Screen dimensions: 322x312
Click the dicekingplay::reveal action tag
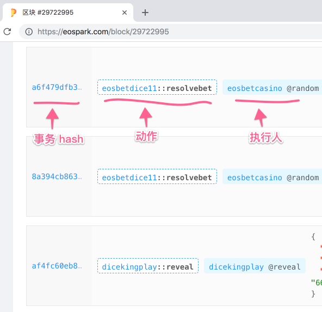click(148, 266)
